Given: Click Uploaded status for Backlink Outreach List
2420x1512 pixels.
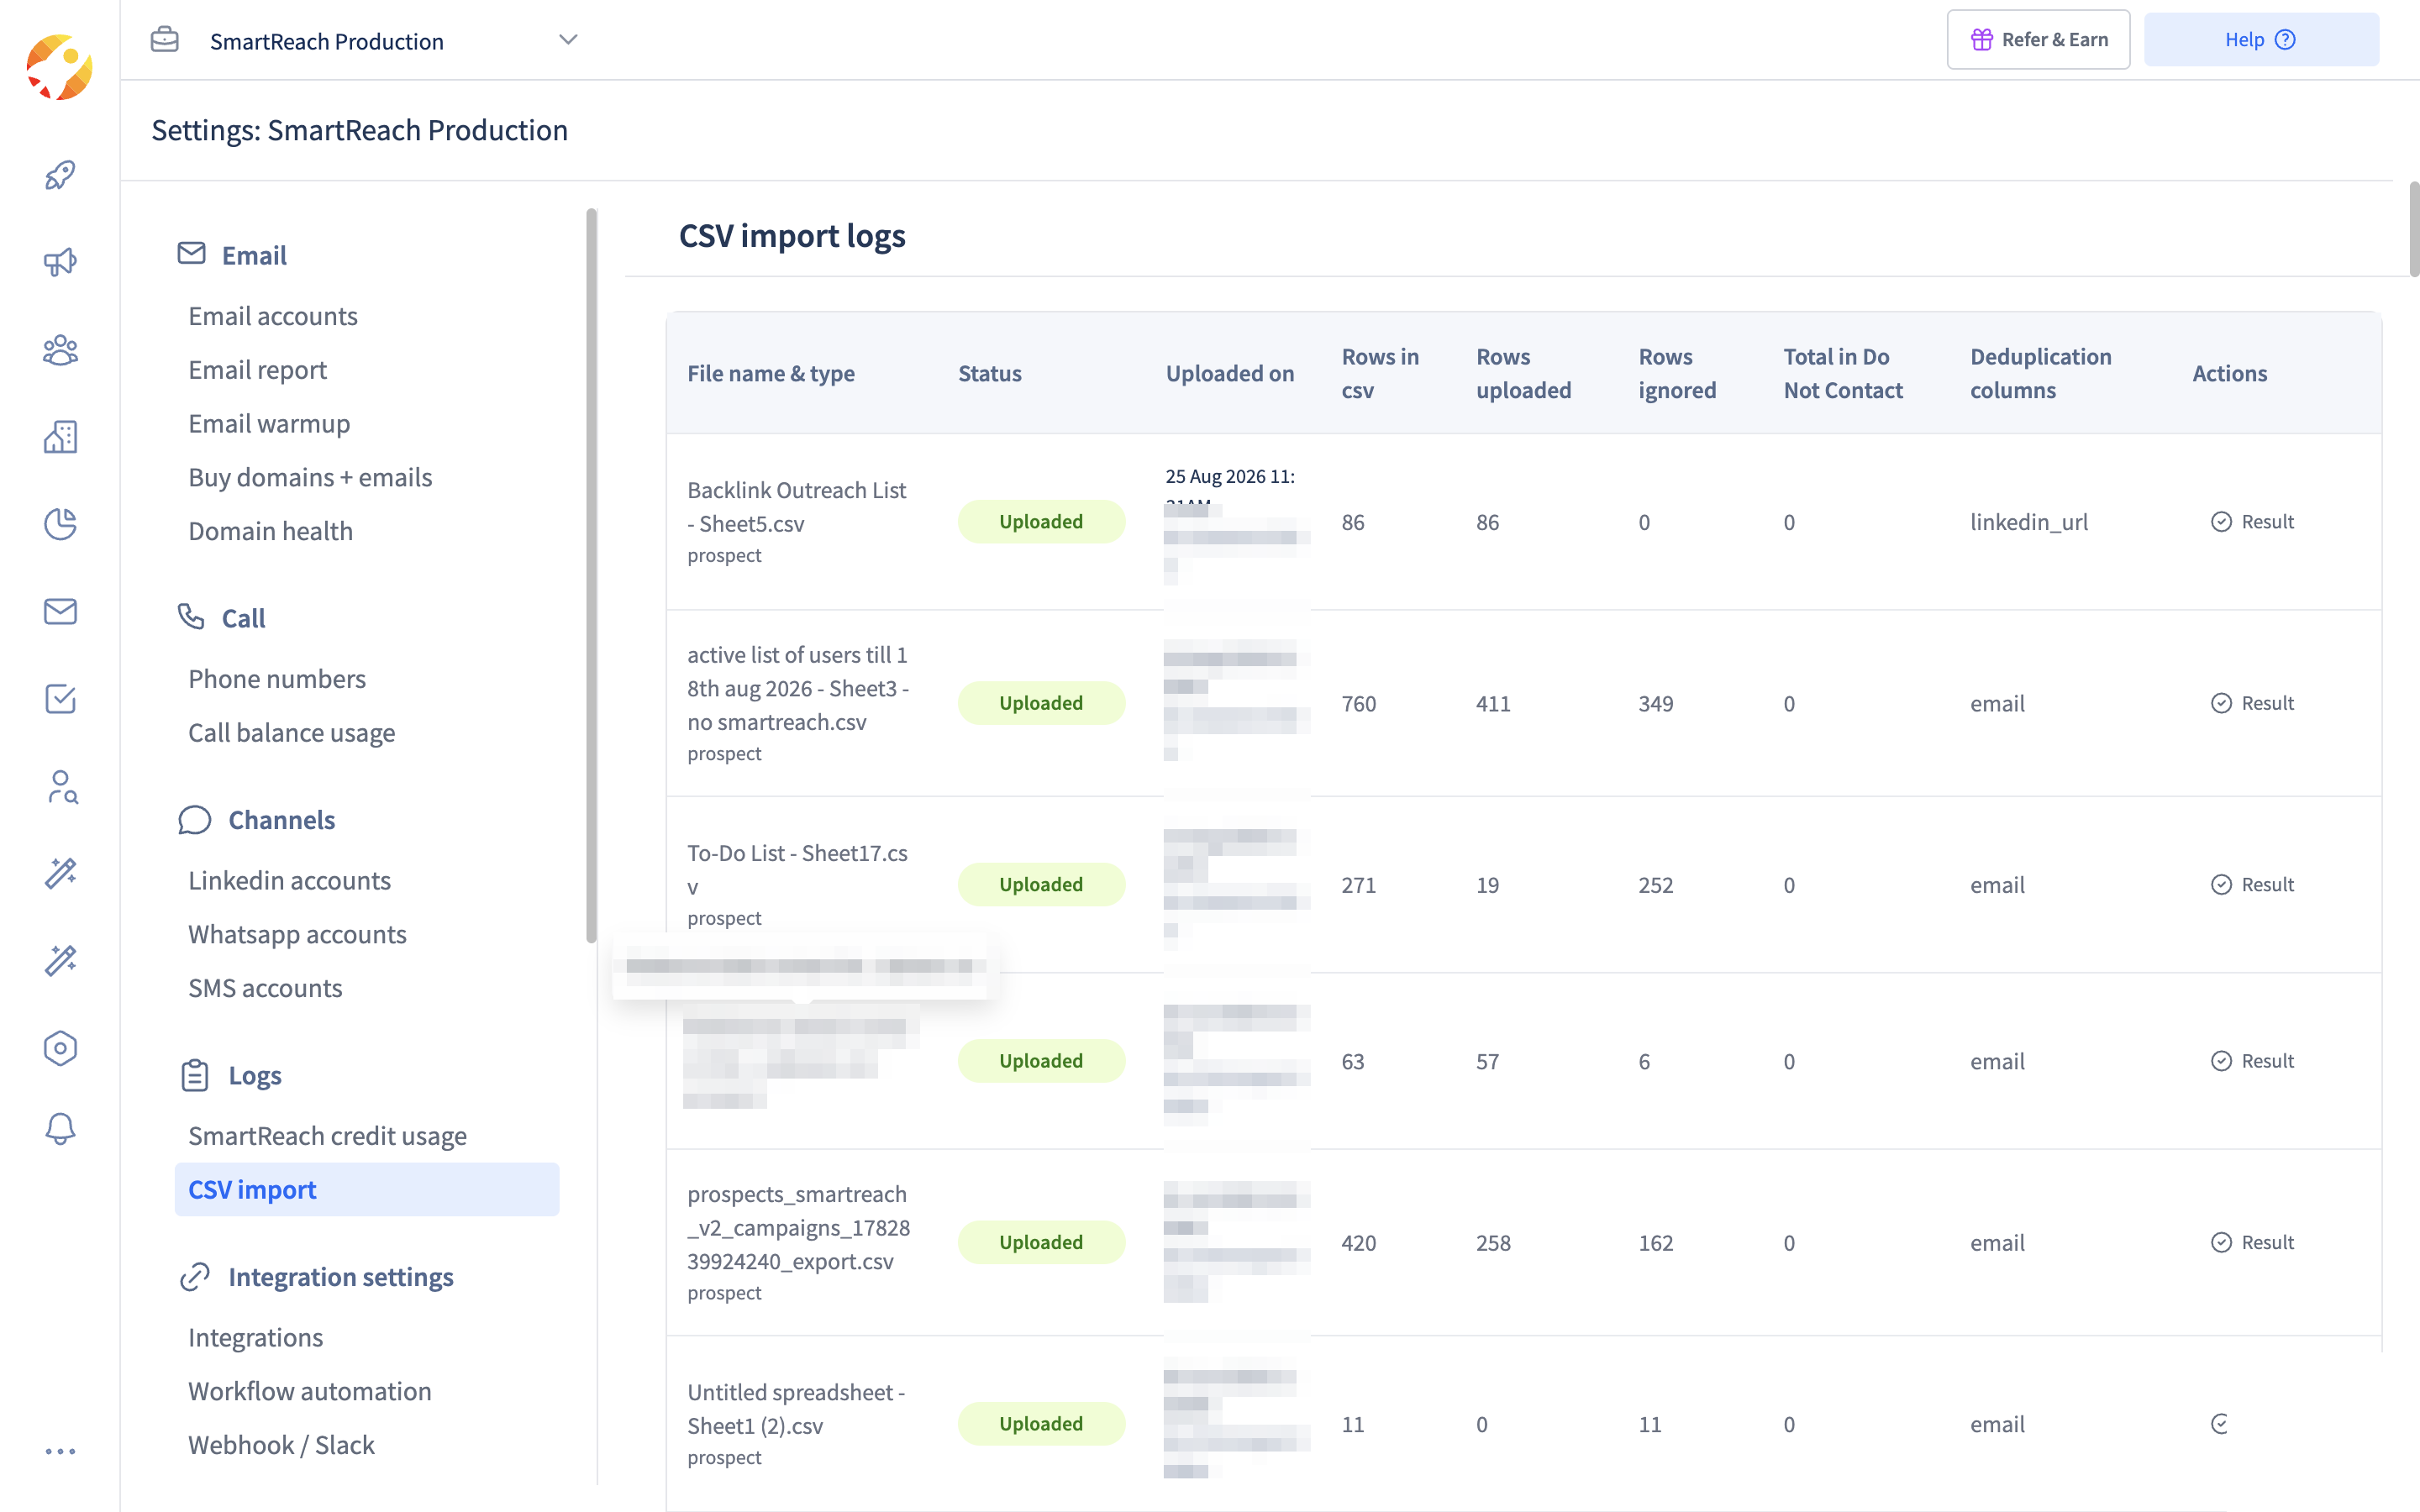Looking at the screenshot, I should 1041,522.
